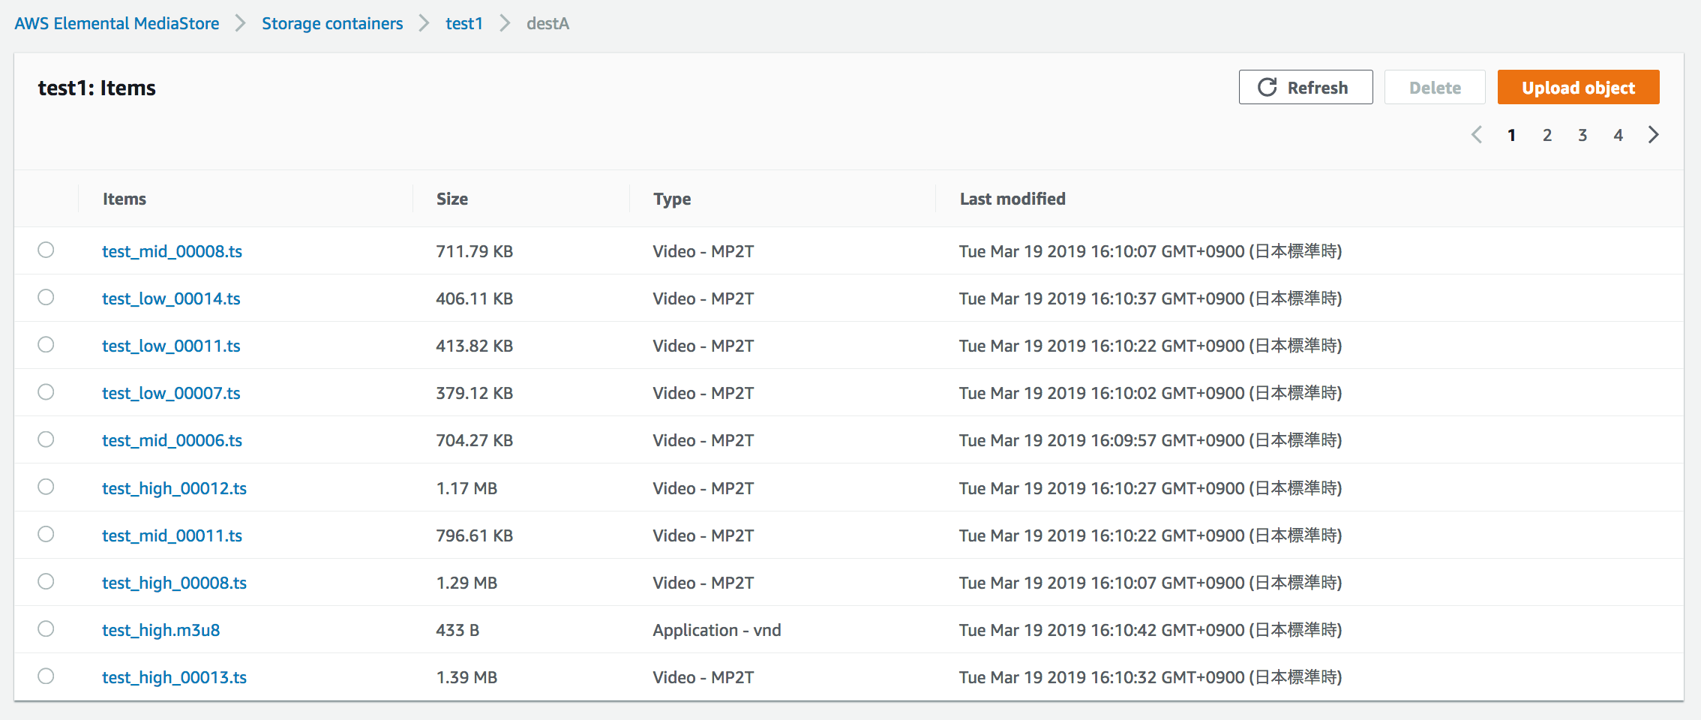
Task: Select page 2 in pagination
Action: [x=1547, y=135]
